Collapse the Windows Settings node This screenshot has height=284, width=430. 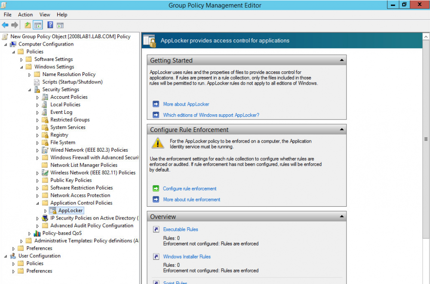click(x=21, y=67)
